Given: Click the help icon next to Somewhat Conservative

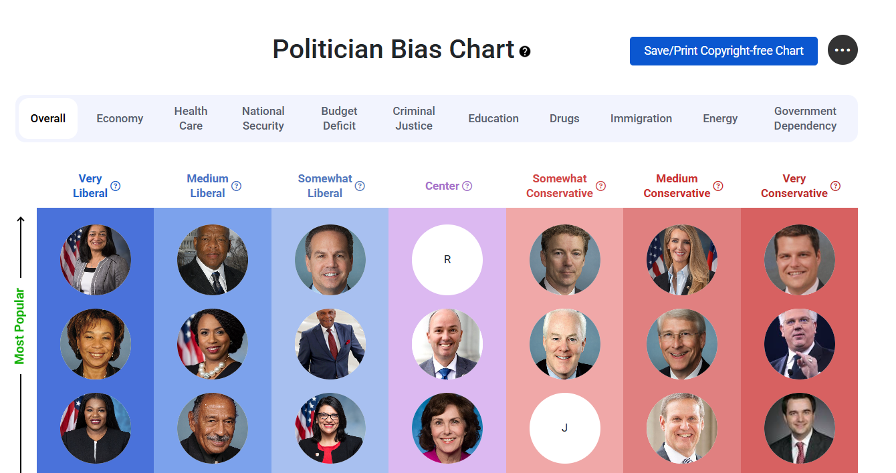Looking at the screenshot, I should (601, 186).
